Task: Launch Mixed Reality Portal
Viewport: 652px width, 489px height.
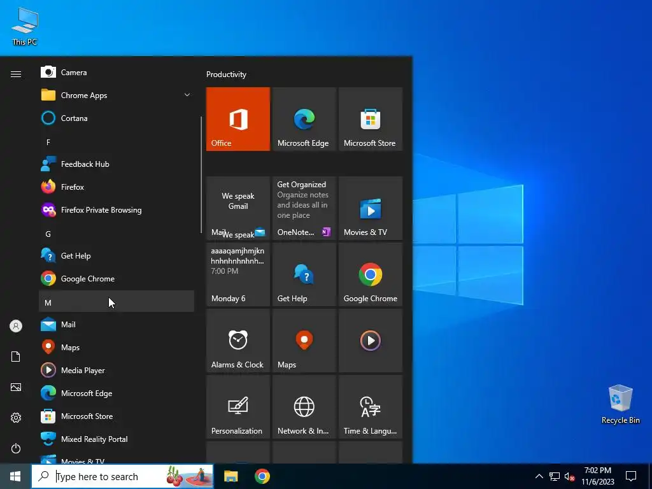Action: [117, 439]
